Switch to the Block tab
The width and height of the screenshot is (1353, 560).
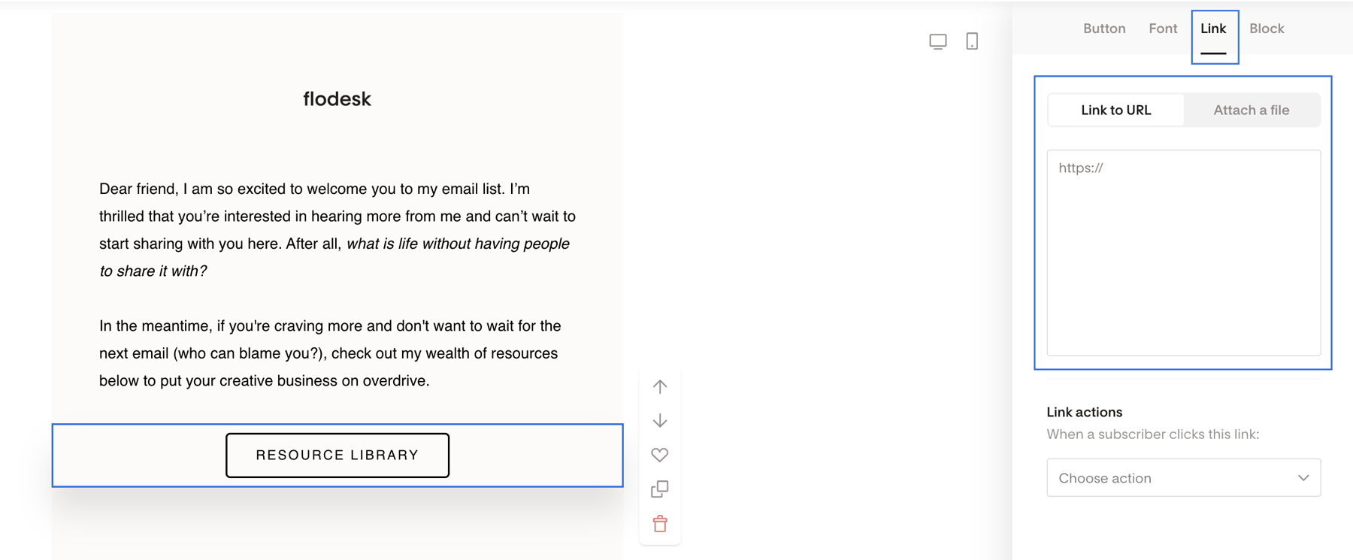1267,29
